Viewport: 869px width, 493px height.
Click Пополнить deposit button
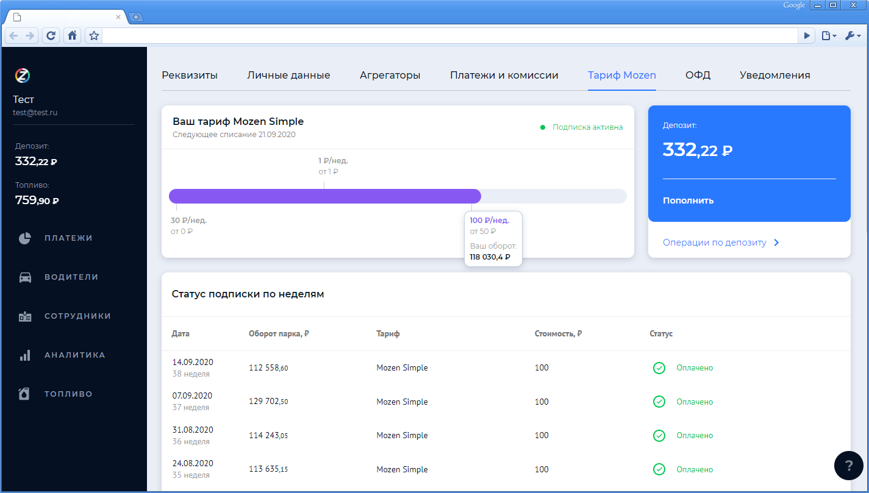[x=688, y=200]
